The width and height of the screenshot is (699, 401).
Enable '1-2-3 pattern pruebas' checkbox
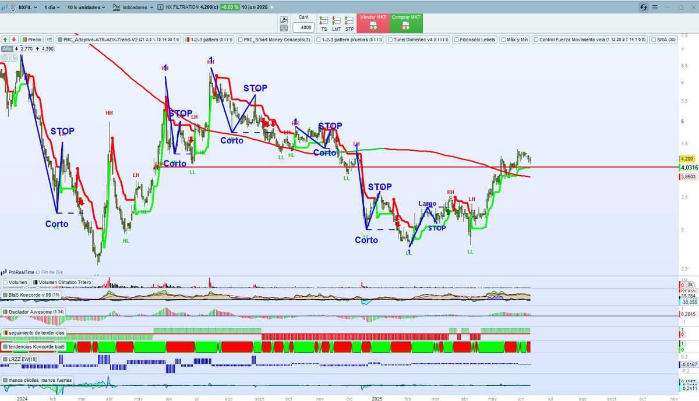[317, 40]
